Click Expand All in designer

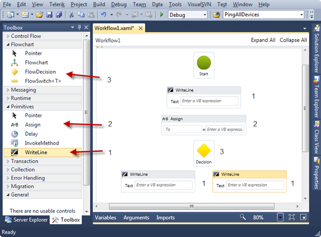[x=263, y=40]
